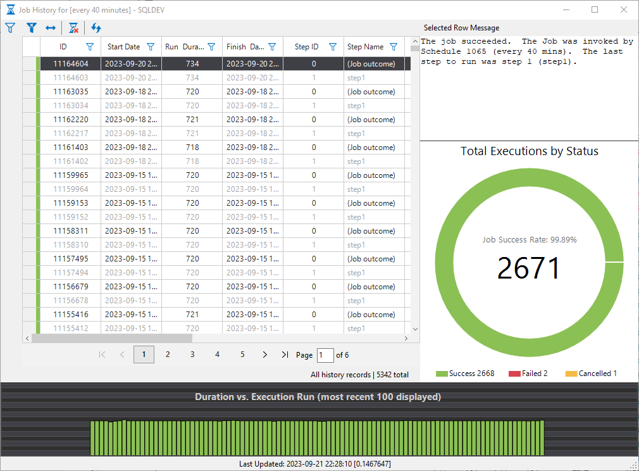Open the Start Date column filter
Image resolution: width=639 pixels, height=471 pixels.
151,47
